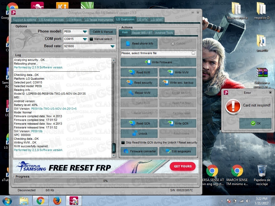This screenshot has width=275, height=206.
Task: Expand the COM port dropdown
Action: (85, 39)
